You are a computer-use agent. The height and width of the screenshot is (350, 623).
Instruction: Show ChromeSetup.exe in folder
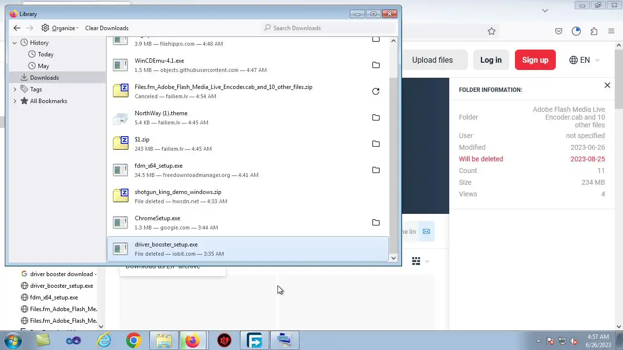[x=376, y=223]
